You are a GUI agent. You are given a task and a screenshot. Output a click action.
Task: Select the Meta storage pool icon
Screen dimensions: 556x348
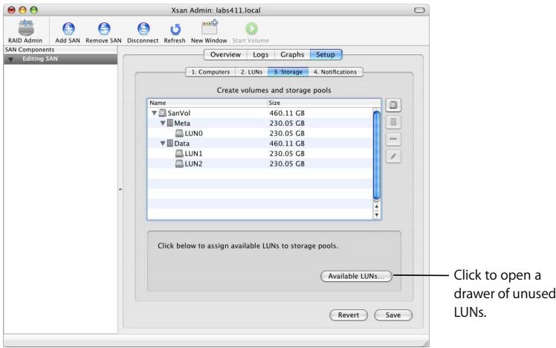click(170, 123)
